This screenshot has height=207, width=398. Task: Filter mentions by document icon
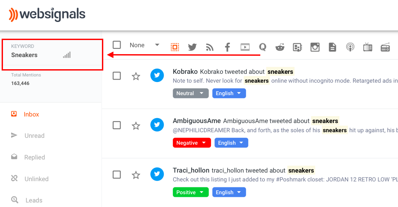click(332, 47)
